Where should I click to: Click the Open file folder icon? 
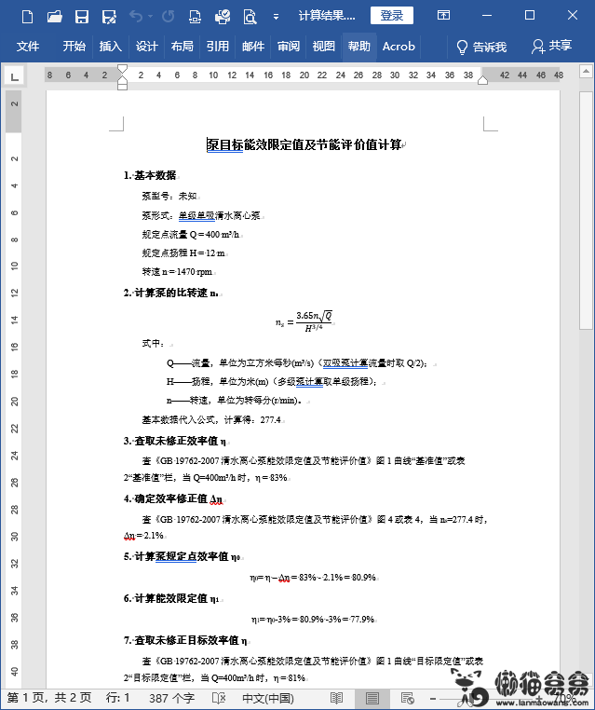(x=54, y=17)
